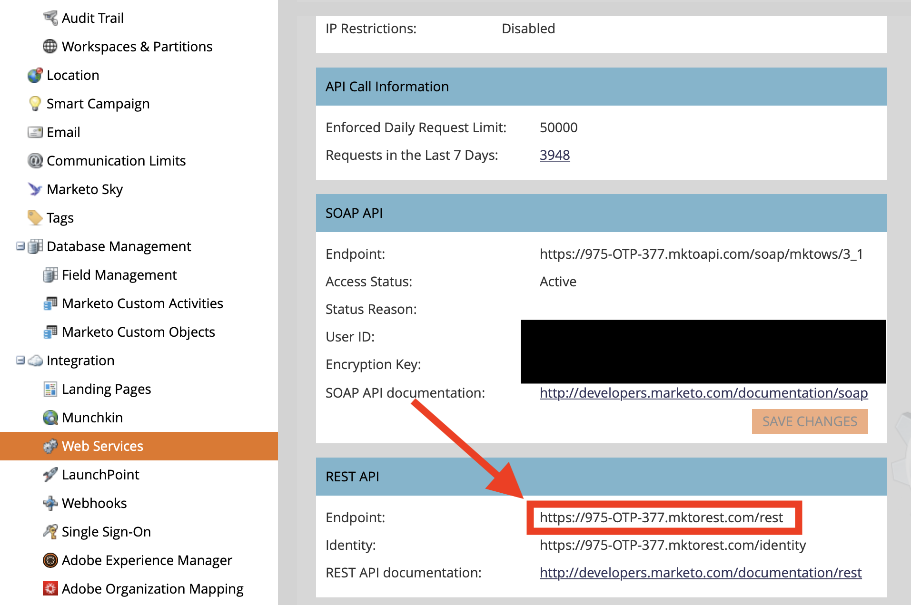Open the Tags admin page
The width and height of the screenshot is (911, 605).
coord(60,218)
